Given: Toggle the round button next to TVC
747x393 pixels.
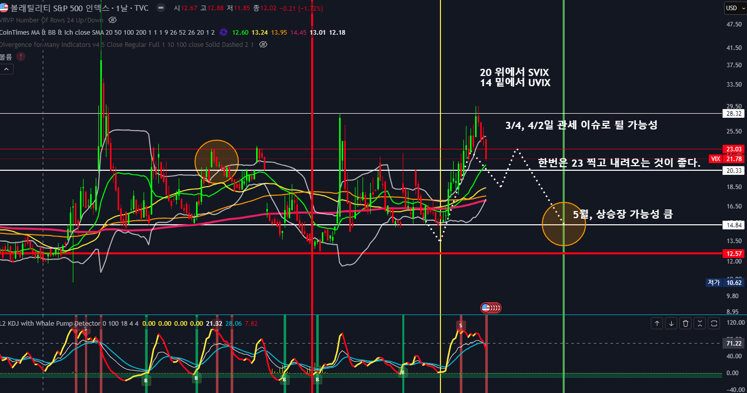Looking at the screenshot, I should (161, 8).
